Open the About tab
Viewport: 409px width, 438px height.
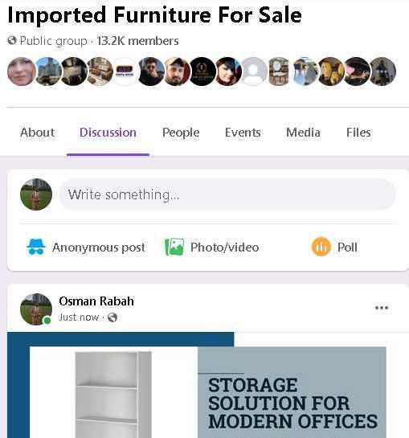38,133
